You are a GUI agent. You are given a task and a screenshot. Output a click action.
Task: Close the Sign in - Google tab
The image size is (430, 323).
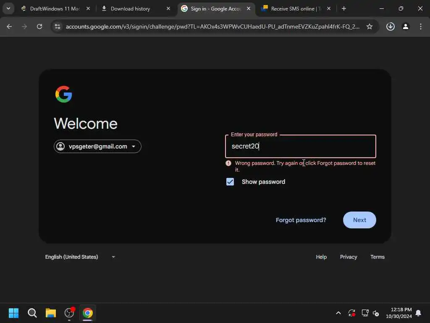point(249,9)
